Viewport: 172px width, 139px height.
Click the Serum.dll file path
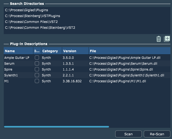[x=123, y=64]
